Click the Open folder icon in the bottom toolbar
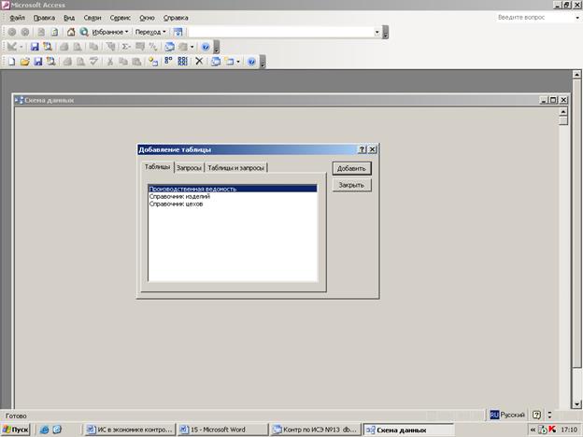 (x=24, y=62)
